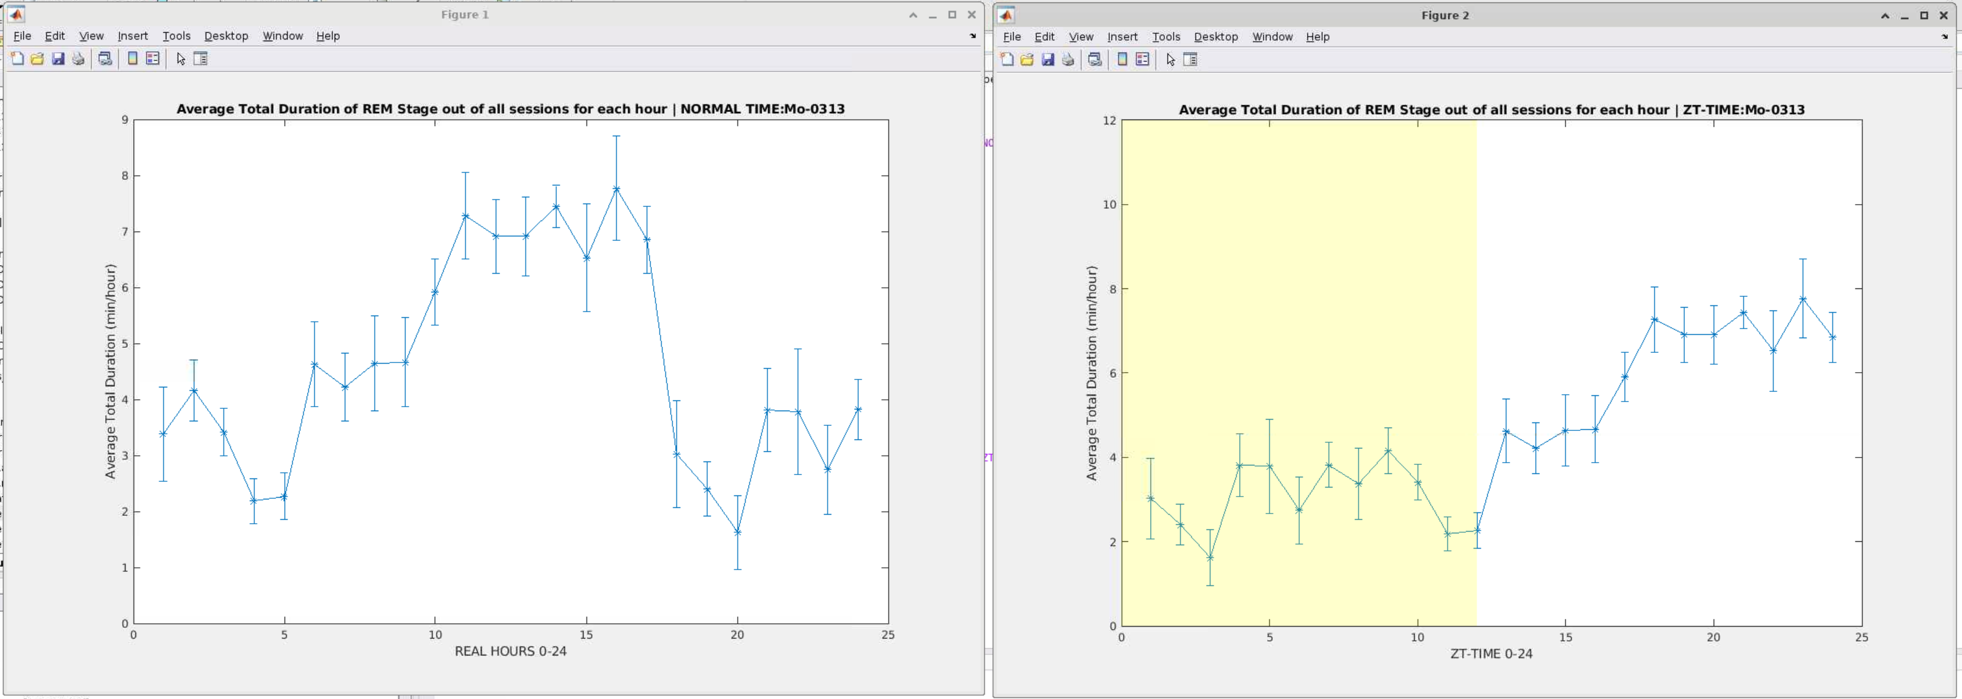This screenshot has width=1962, height=699.
Task: Link plot data in Figure 1 toolbar
Action: point(105,59)
